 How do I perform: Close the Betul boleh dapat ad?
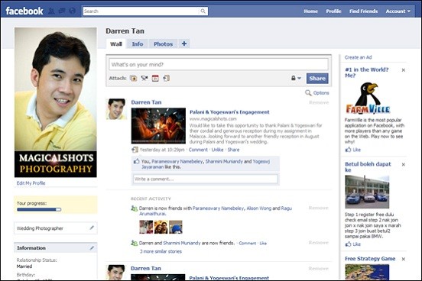coord(403,164)
